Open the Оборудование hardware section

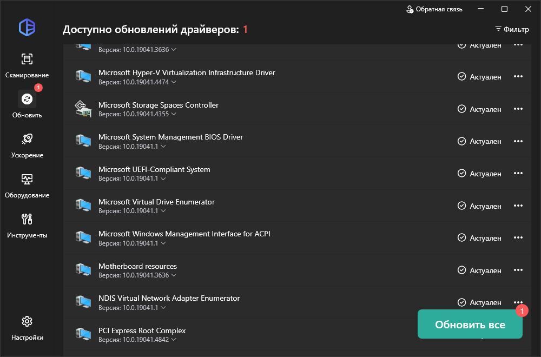coord(27,185)
